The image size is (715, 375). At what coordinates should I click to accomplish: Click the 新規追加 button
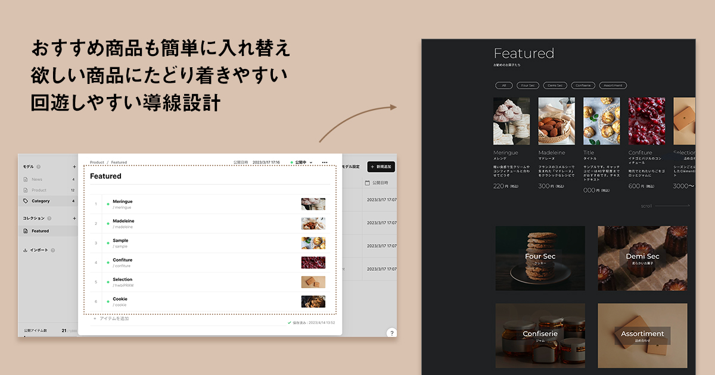tap(381, 167)
